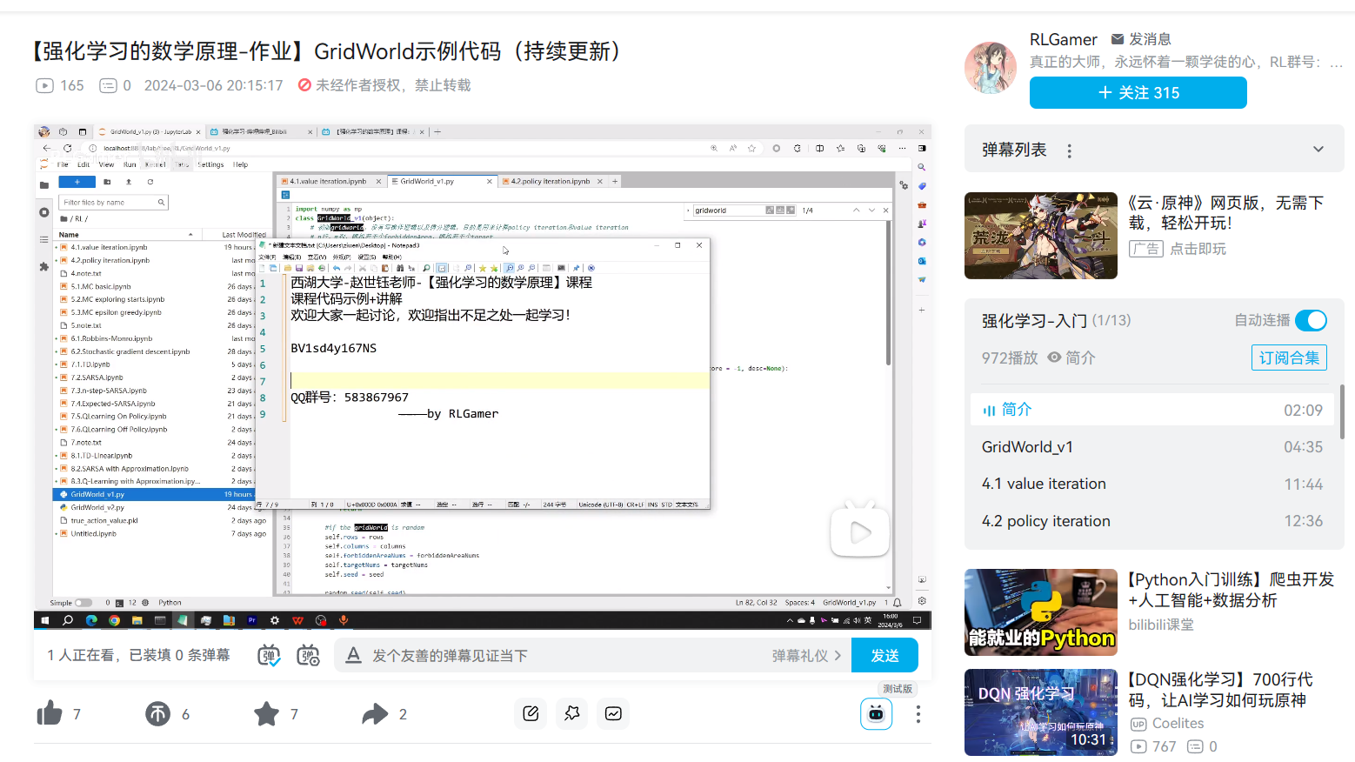Toggle the danmaku display switch
The height and width of the screenshot is (762, 1355).
pos(269,655)
